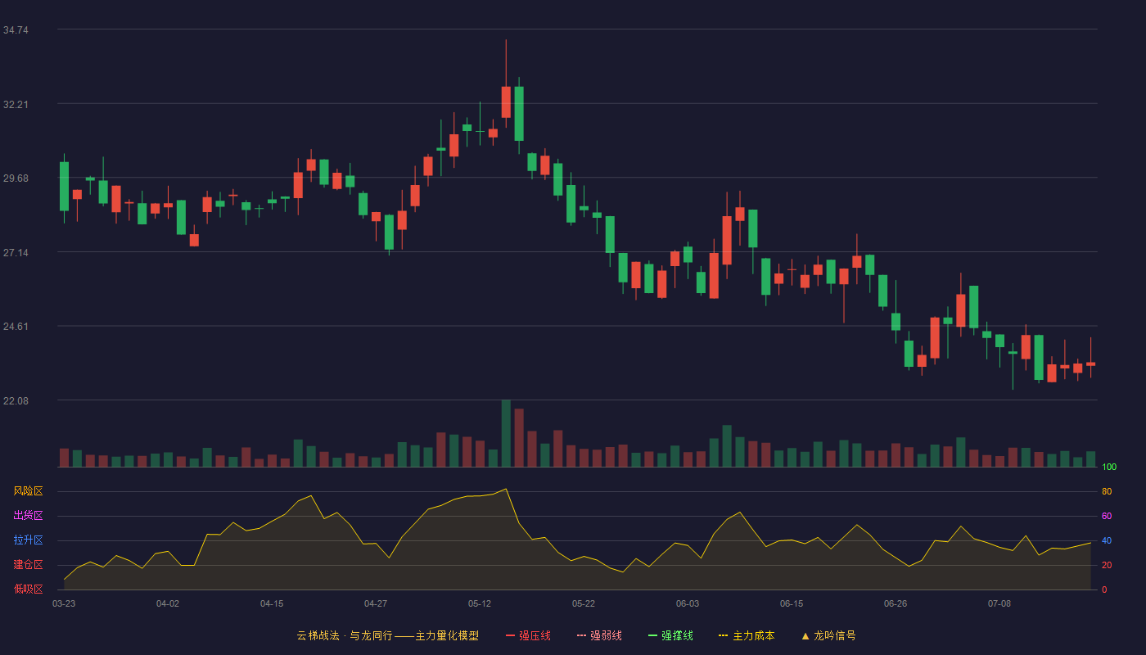
Task: Click the 04-15 date label
Action: click(x=272, y=603)
